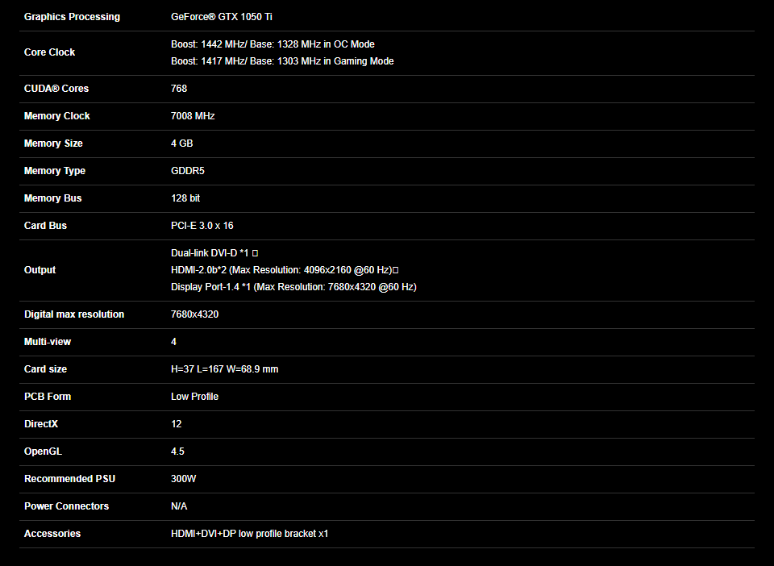This screenshot has height=566, width=774.
Task: Click the GDDR5 memory type value
Action: click(x=188, y=171)
